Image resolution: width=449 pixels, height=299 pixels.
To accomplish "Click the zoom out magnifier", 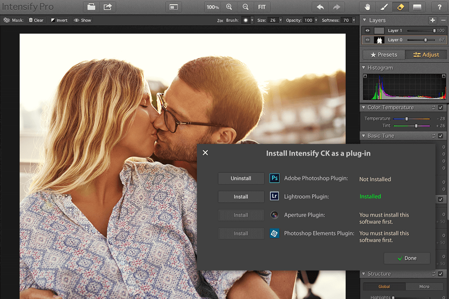I will point(246,7).
